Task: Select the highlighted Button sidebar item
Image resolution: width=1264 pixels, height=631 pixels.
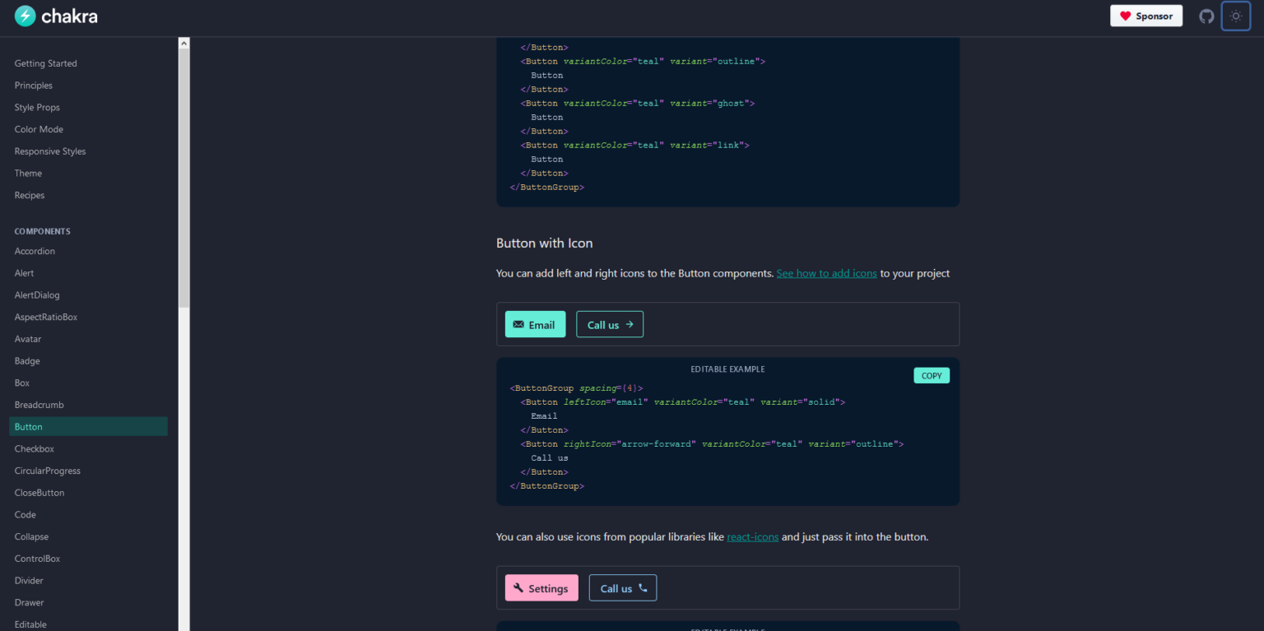Action: coord(89,426)
